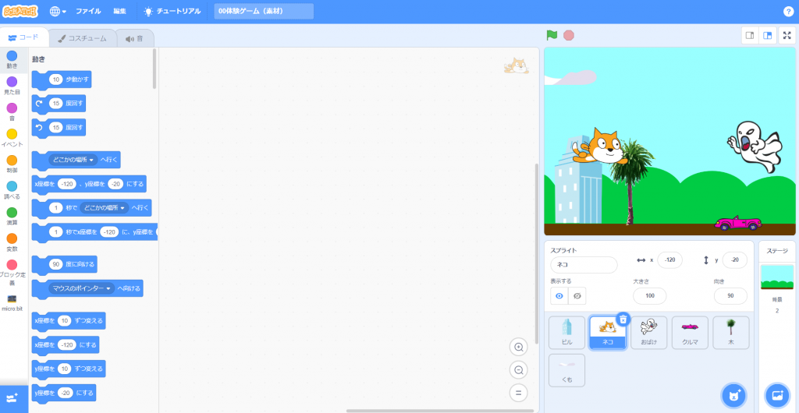Switch to large stage layout
Viewport: 799px width, 413px height.
(767, 36)
